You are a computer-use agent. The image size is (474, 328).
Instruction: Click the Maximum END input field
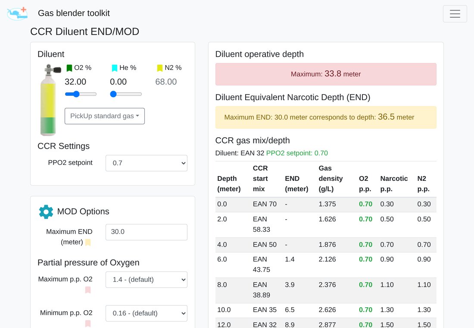click(147, 232)
